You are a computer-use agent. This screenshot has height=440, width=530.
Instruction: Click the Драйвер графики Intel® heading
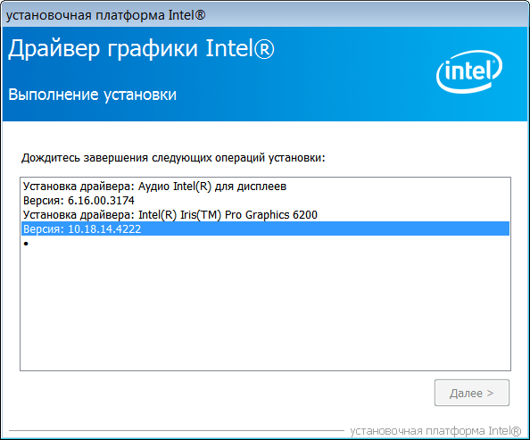click(x=141, y=49)
